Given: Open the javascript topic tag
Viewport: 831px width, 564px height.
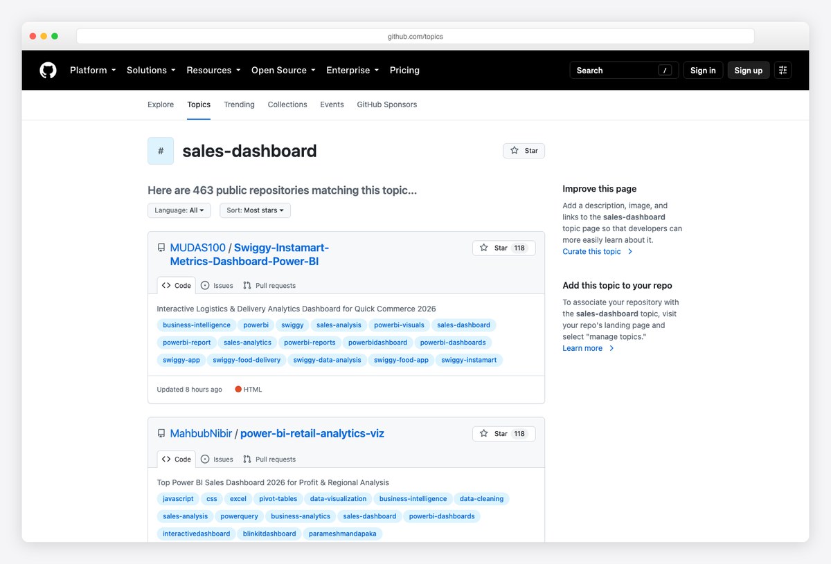Looking at the screenshot, I should tap(178, 499).
